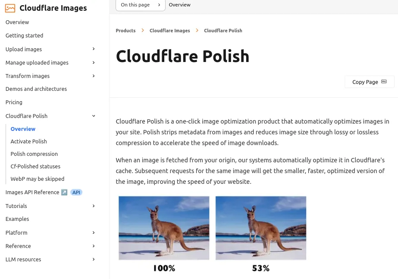Viewport: 398px width, 279px height.
Task: Go to the Pricing page
Action: (x=13, y=102)
